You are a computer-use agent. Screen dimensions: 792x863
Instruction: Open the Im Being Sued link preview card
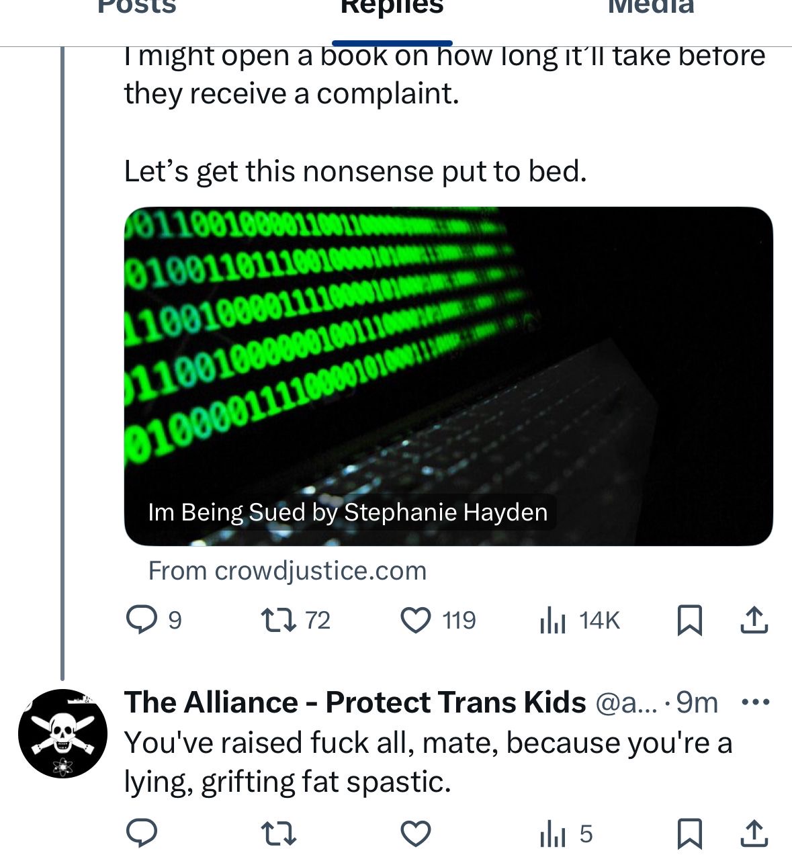pos(448,376)
